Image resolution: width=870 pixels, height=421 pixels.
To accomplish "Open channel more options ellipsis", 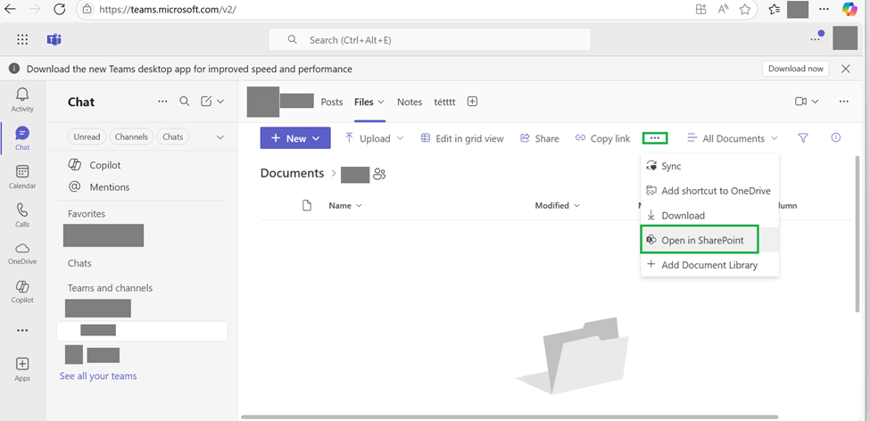I will tap(844, 102).
